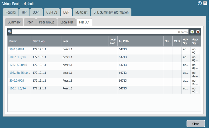Click the red X clear filter icon

(x=198, y=32)
